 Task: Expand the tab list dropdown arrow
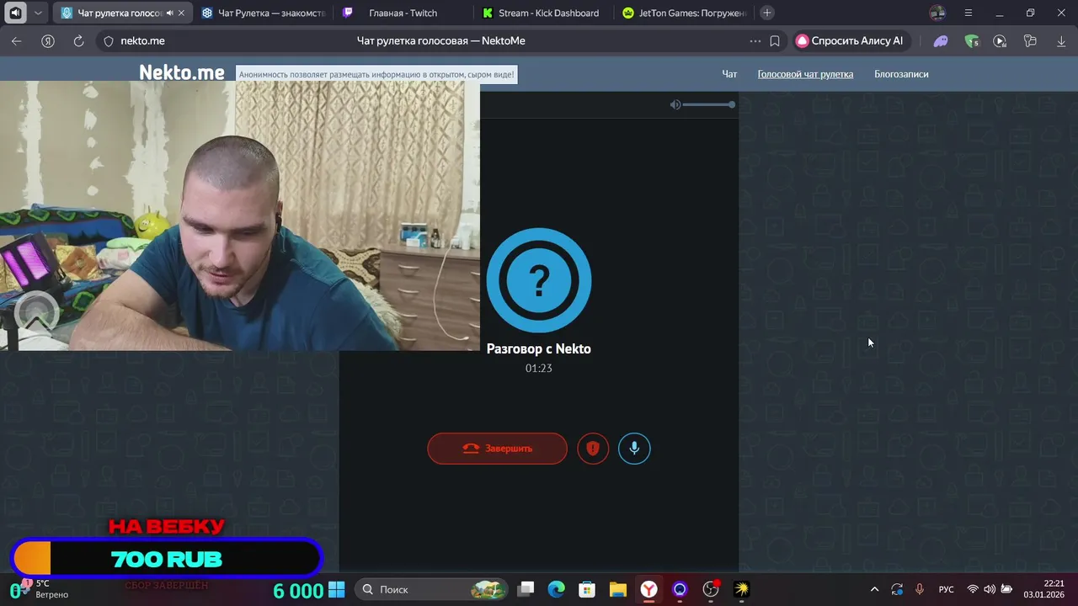[x=38, y=13]
